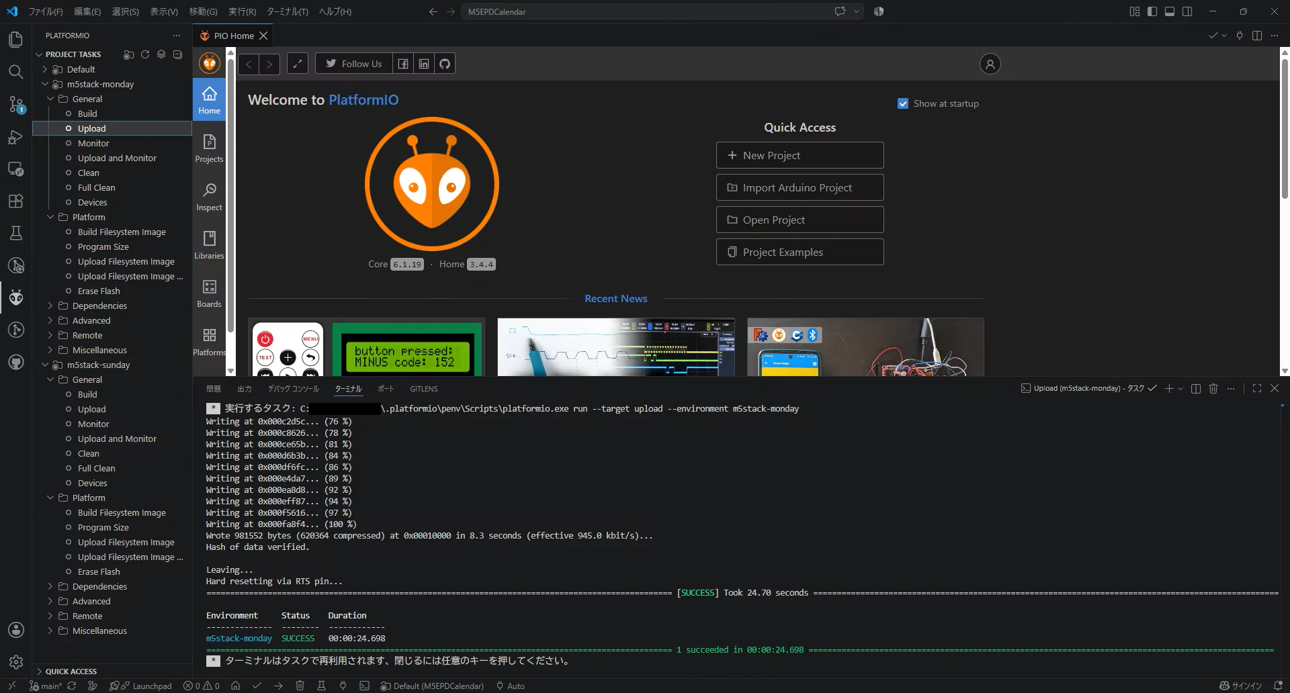This screenshot has height=693, width=1290.
Task: Open the new terminal launch profile dropdown
Action: click(1180, 389)
